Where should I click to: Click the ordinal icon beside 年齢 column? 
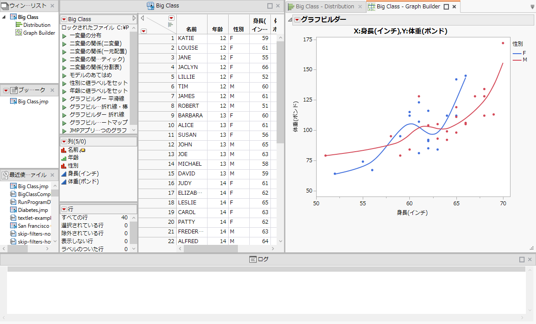tap(64, 158)
